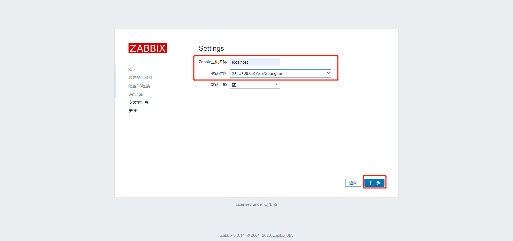
Task: Select the 欢迎 step in sidebar
Action: (x=132, y=69)
